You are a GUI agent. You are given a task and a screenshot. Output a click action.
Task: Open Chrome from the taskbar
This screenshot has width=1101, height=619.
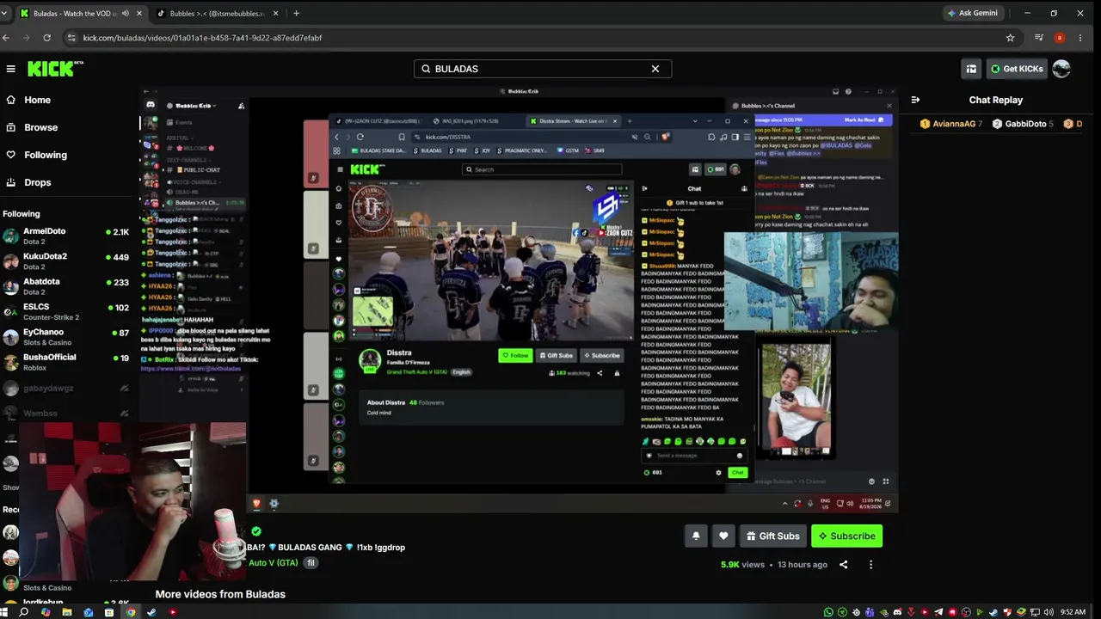point(131,612)
